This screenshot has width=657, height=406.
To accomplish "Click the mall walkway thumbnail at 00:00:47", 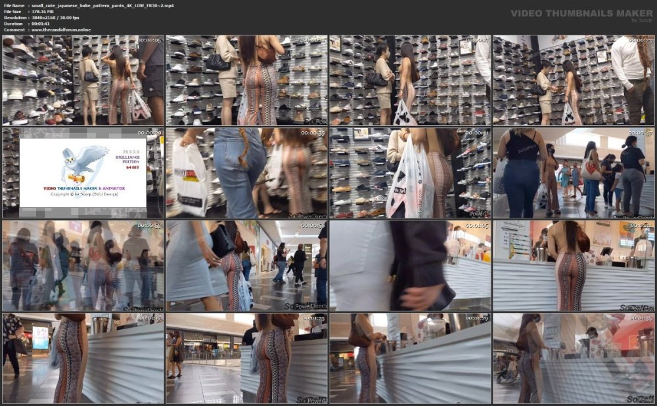I will click(x=574, y=173).
